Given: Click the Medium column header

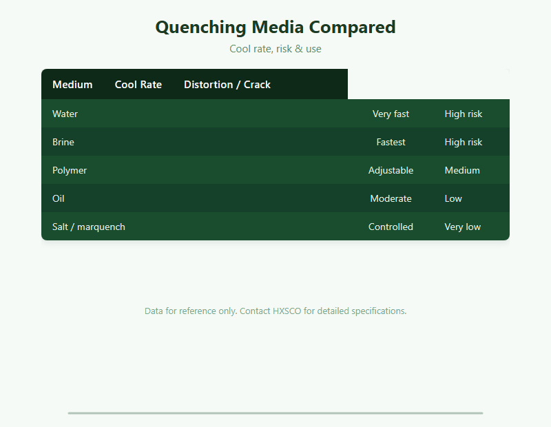Looking at the screenshot, I should (72, 84).
